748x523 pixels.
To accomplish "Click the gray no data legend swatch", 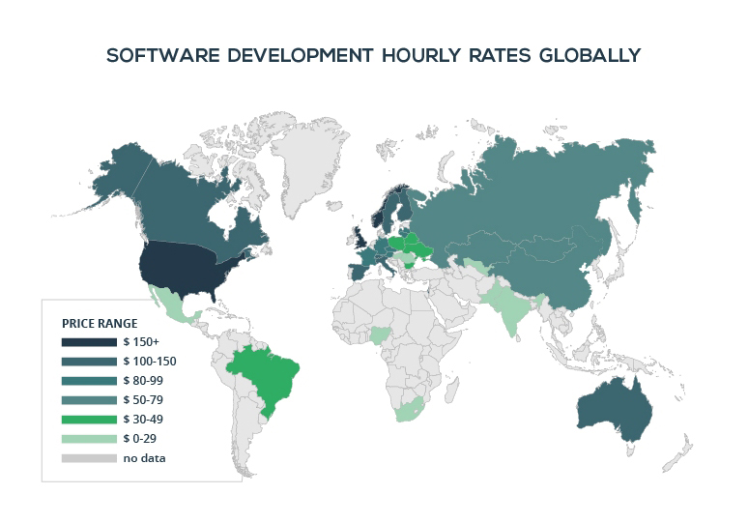I will [88, 458].
